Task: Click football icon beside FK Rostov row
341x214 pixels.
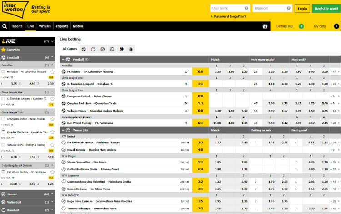Action: click(x=64, y=71)
